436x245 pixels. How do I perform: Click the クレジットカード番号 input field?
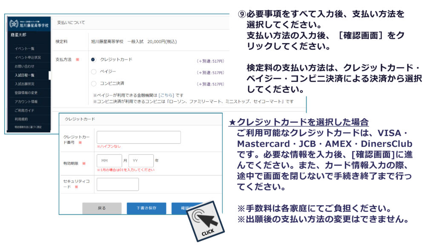(x=138, y=137)
